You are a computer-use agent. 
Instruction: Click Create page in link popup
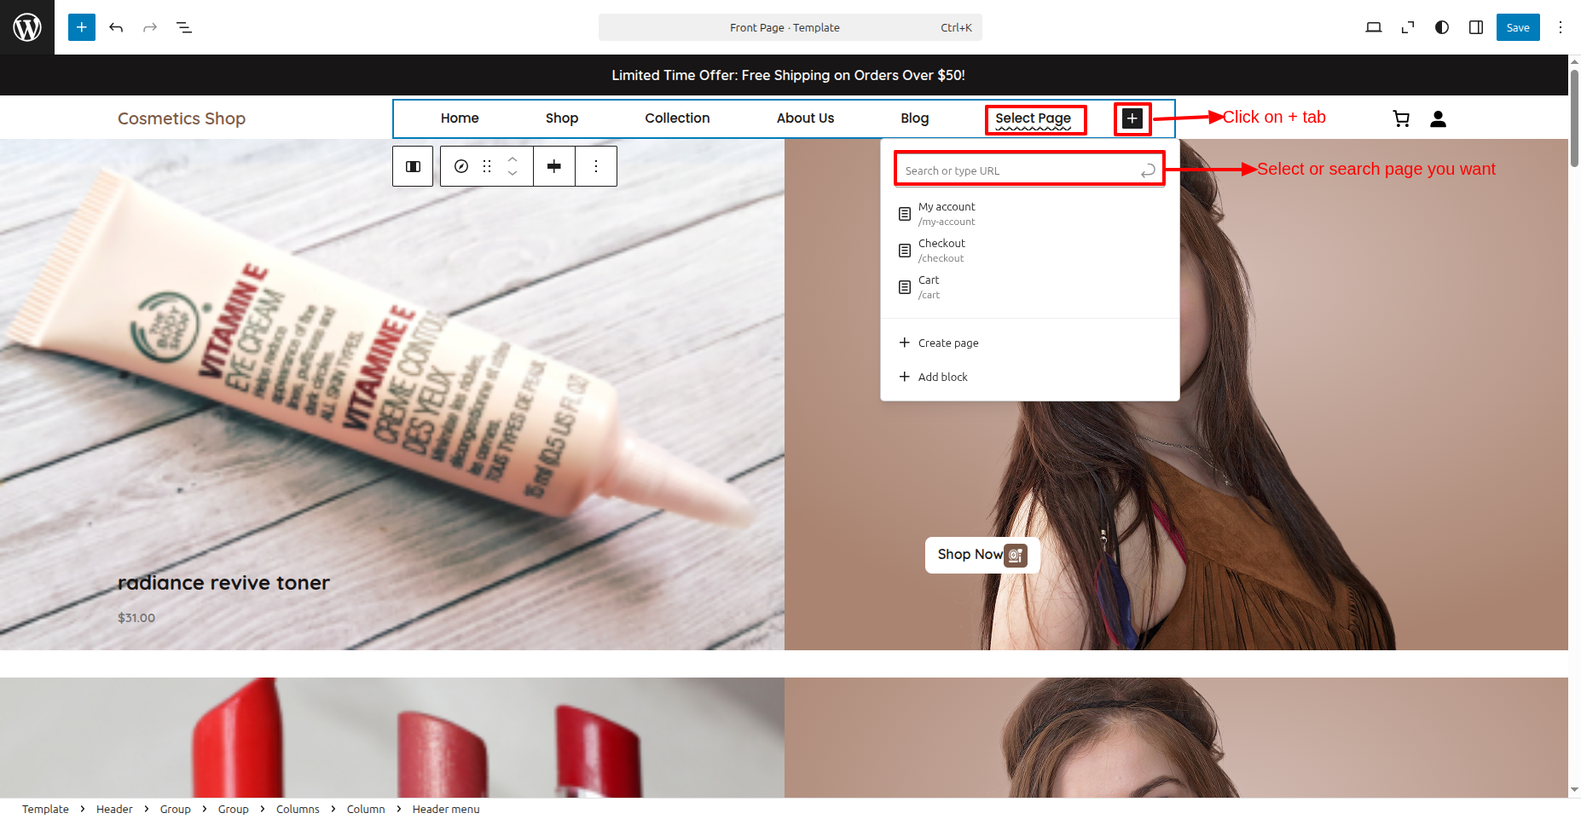pos(947,343)
